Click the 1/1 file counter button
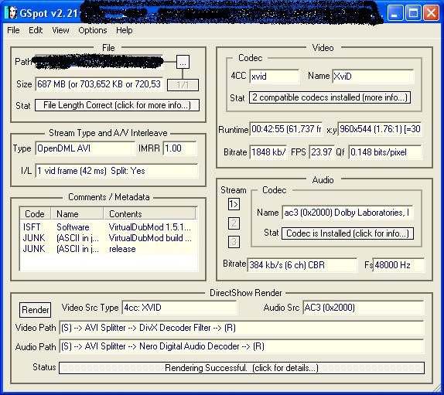 [183, 85]
